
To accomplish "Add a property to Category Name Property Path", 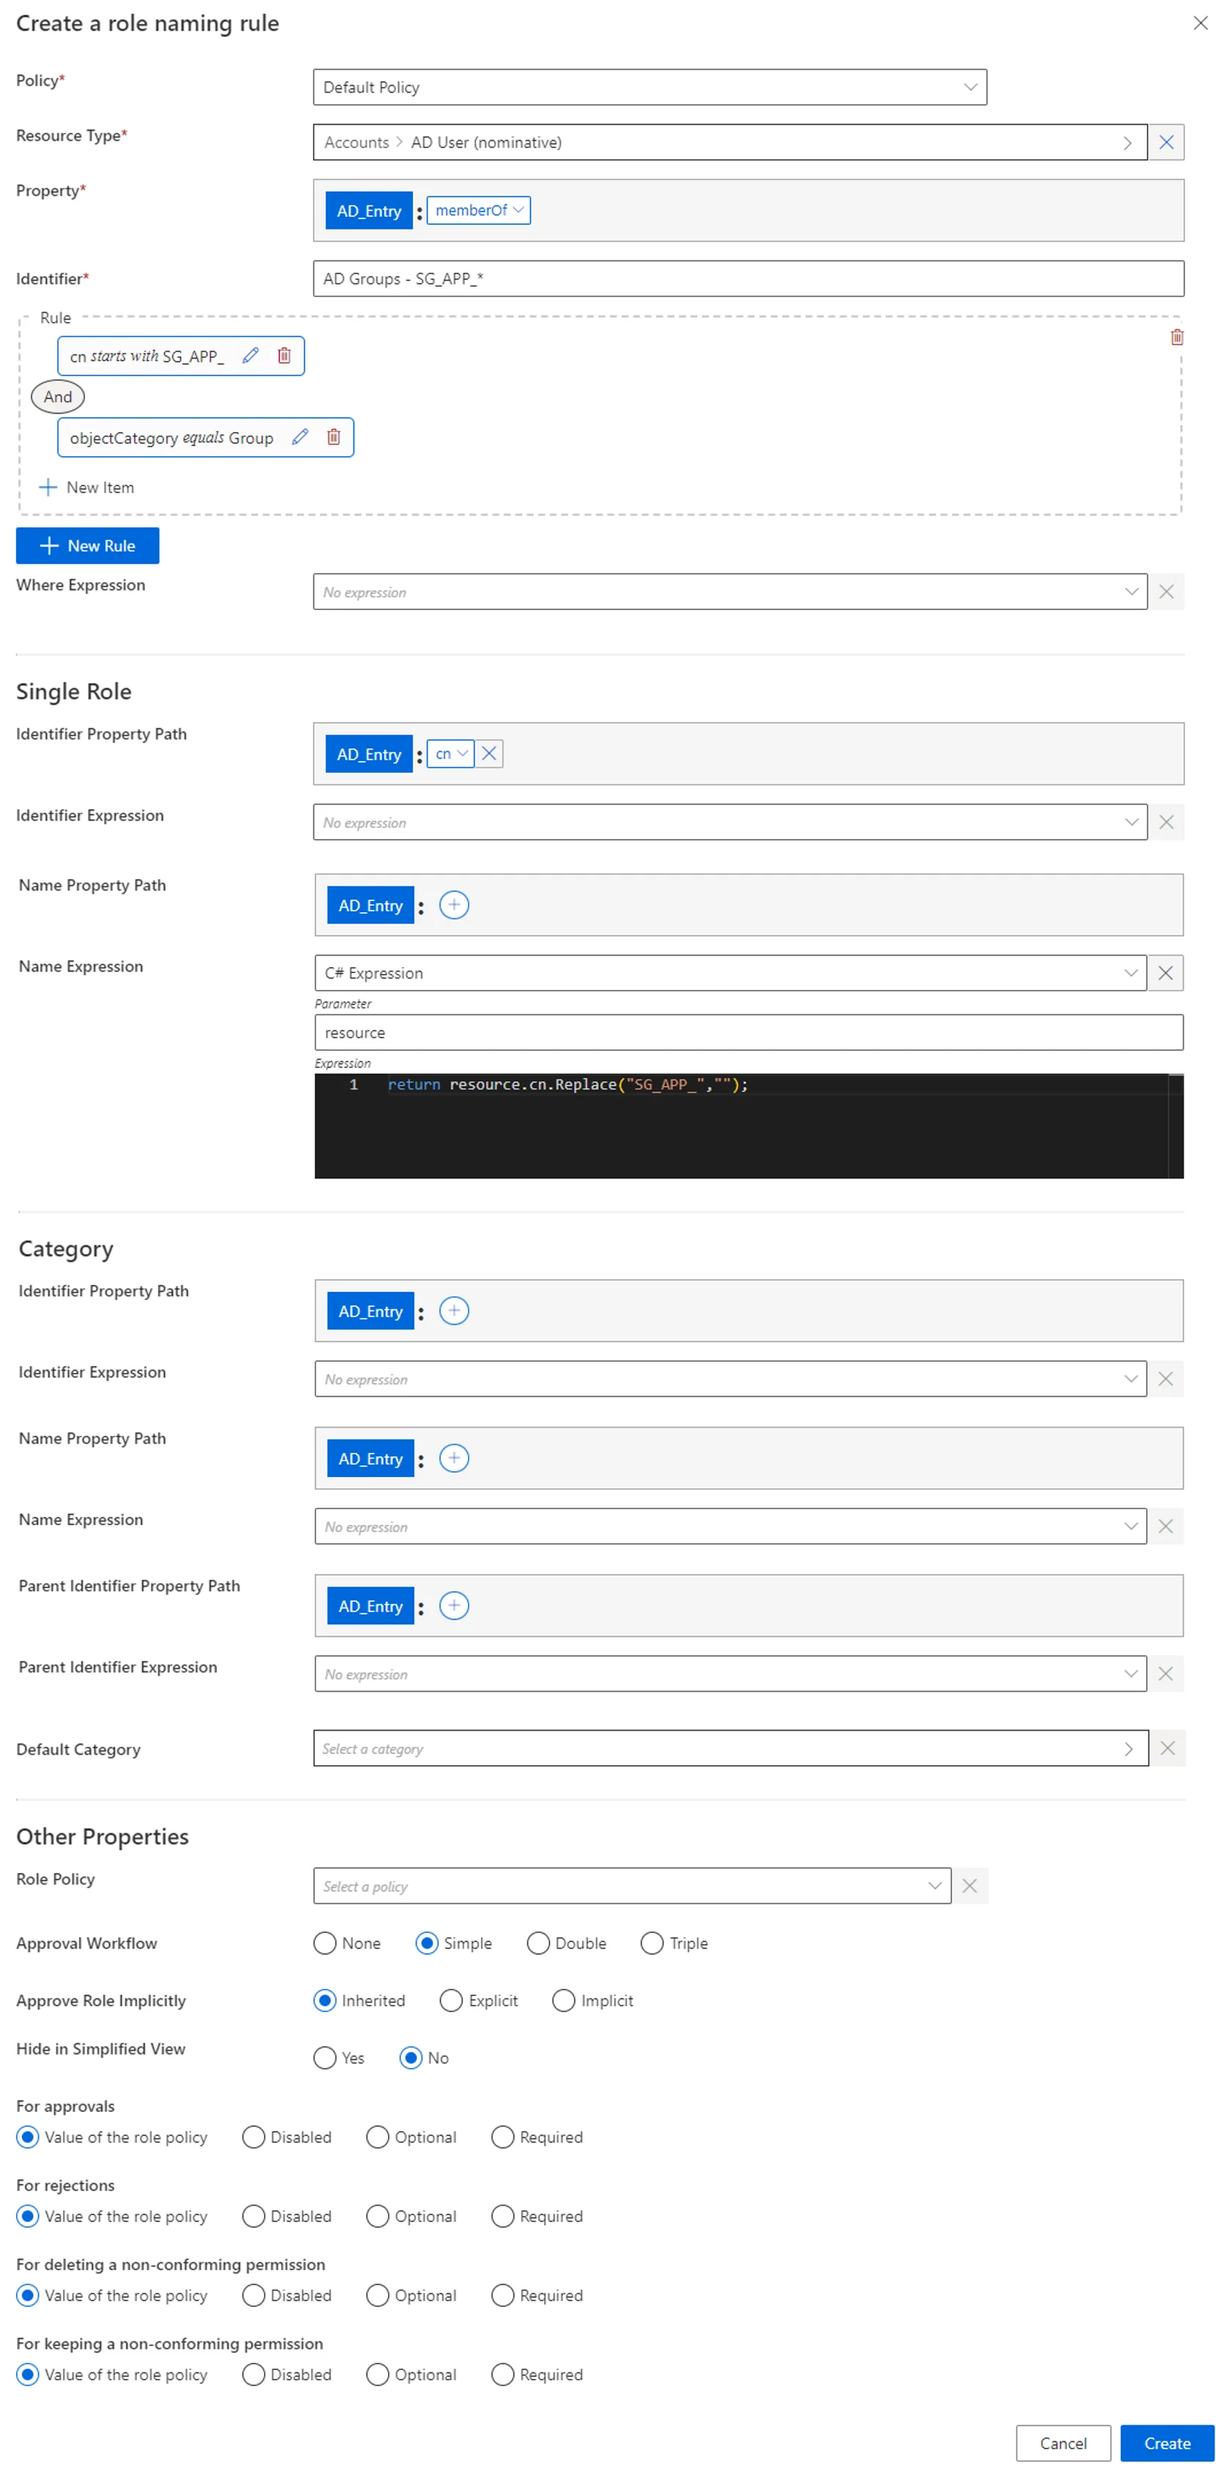I will pyautogui.click(x=454, y=1459).
